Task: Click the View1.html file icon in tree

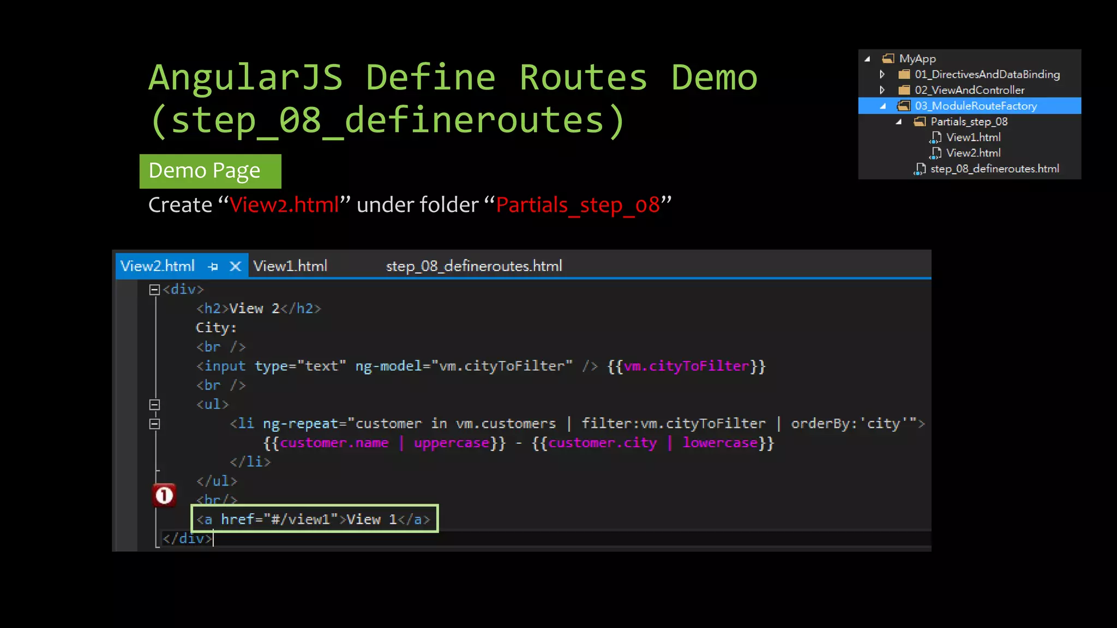Action: point(935,137)
